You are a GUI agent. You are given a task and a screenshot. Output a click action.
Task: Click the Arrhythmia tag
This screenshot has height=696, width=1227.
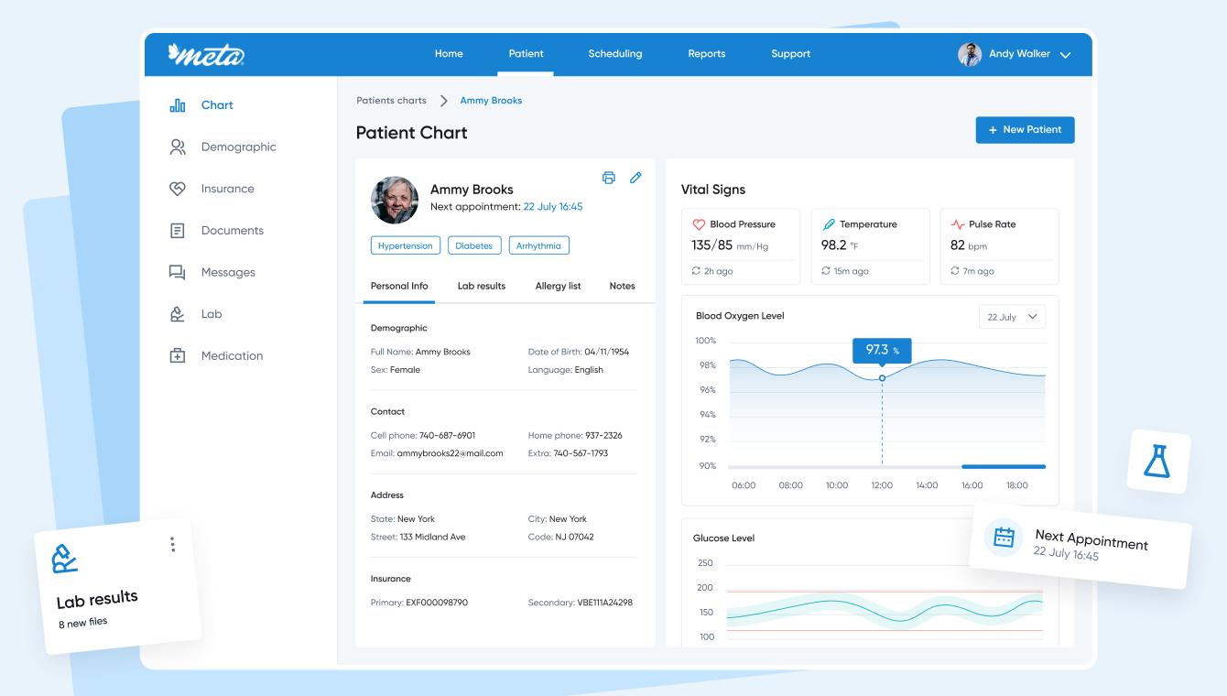539,245
